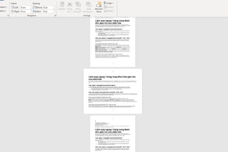Decrease Indent Right with down stepper
The width and height of the screenshot is (228, 152).
(31, 12)
